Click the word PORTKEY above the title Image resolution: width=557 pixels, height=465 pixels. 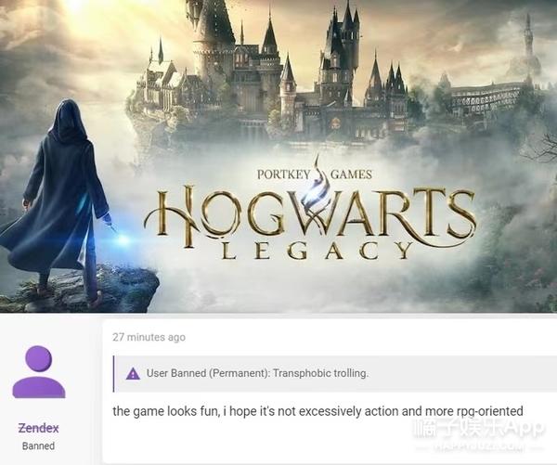tap(283, 174)
